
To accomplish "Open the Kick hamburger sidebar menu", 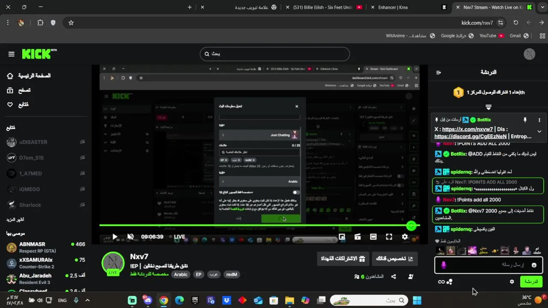I will pos(11,54).
